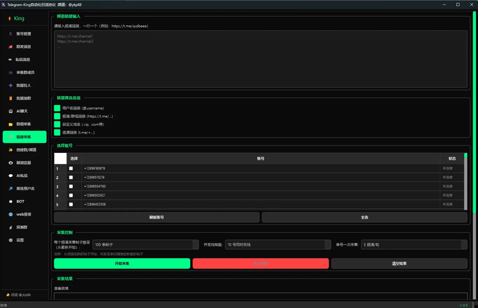Click the eye icon for 刷浏览量
478x308 pixels.
[10, 163]
